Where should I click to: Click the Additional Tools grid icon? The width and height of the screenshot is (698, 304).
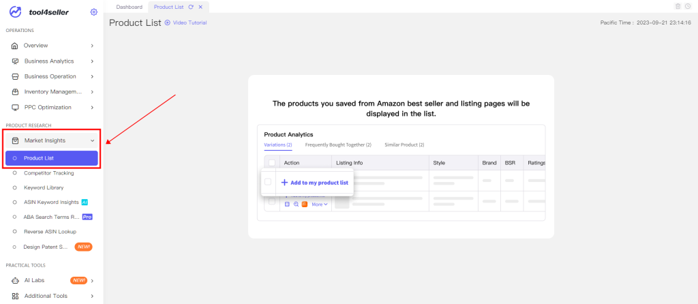coord(15,296)
